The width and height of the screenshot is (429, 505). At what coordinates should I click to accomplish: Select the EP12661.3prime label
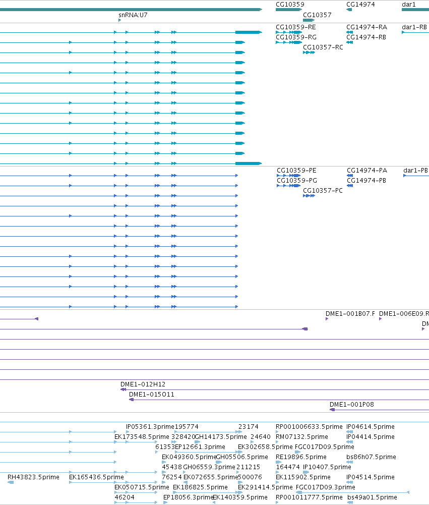[x=200, y=447]
